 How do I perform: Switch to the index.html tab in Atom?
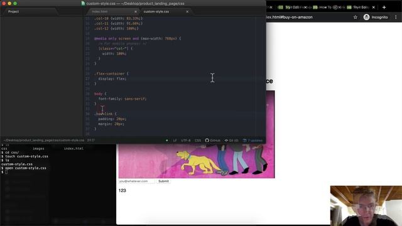click(x=100, y=11)
